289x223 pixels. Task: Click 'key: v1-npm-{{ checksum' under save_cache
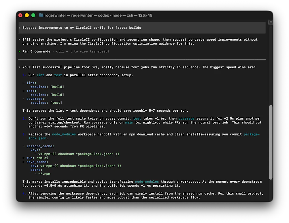76,166
